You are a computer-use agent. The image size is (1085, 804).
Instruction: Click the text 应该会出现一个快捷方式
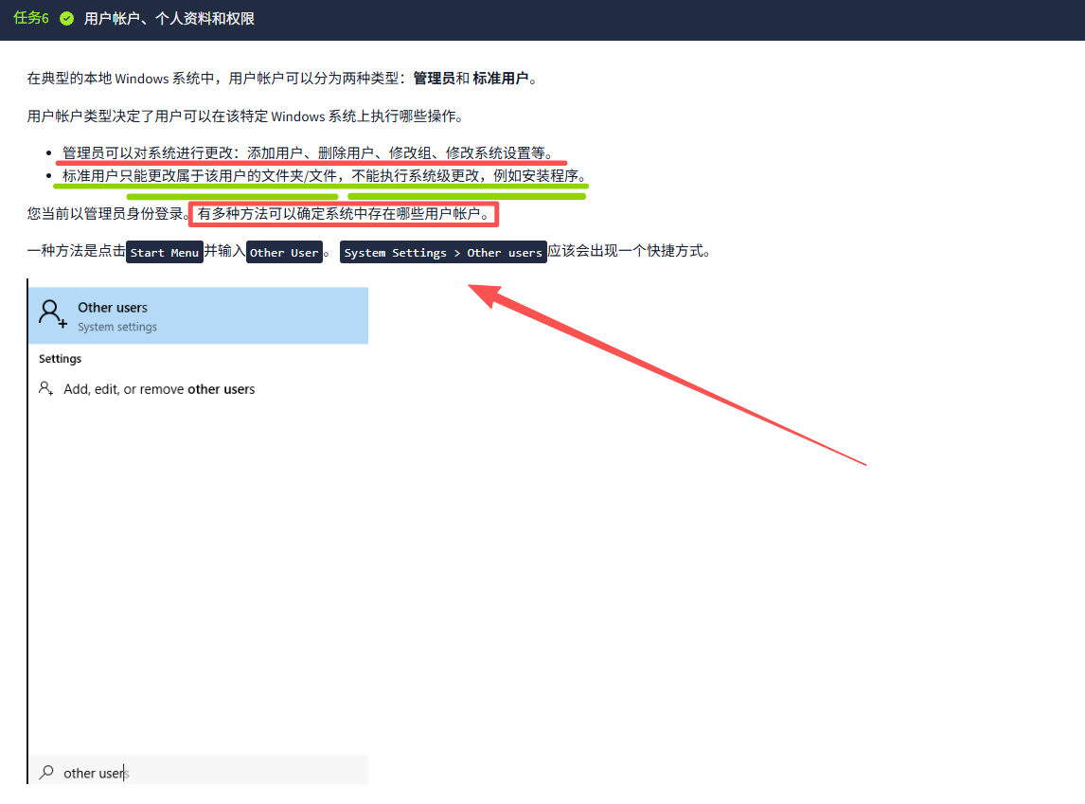pyautogui.click(x=629, y=250)
